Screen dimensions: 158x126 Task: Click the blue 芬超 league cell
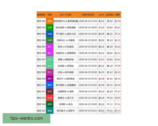(x=50, y=34)
